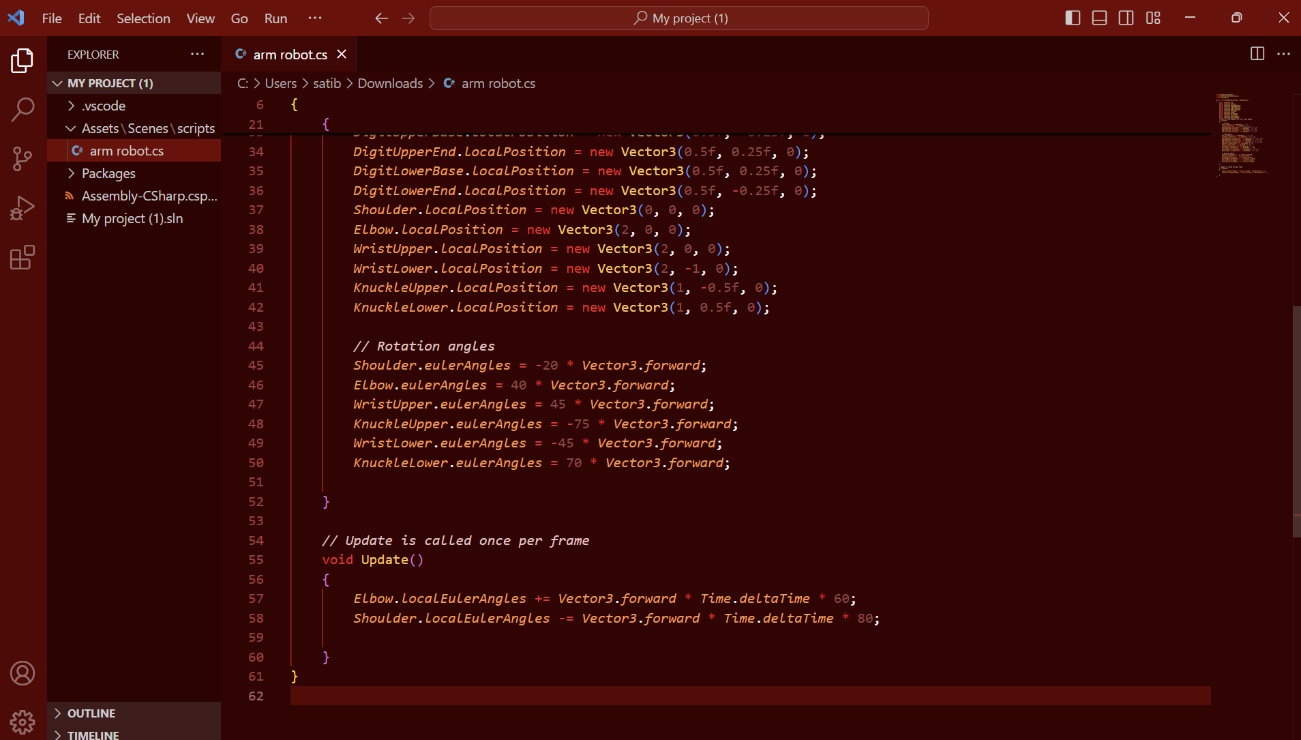Open the Go menu
This screenshot has width=1301, height=740.
pyautogui.click(x=239, y=18)
